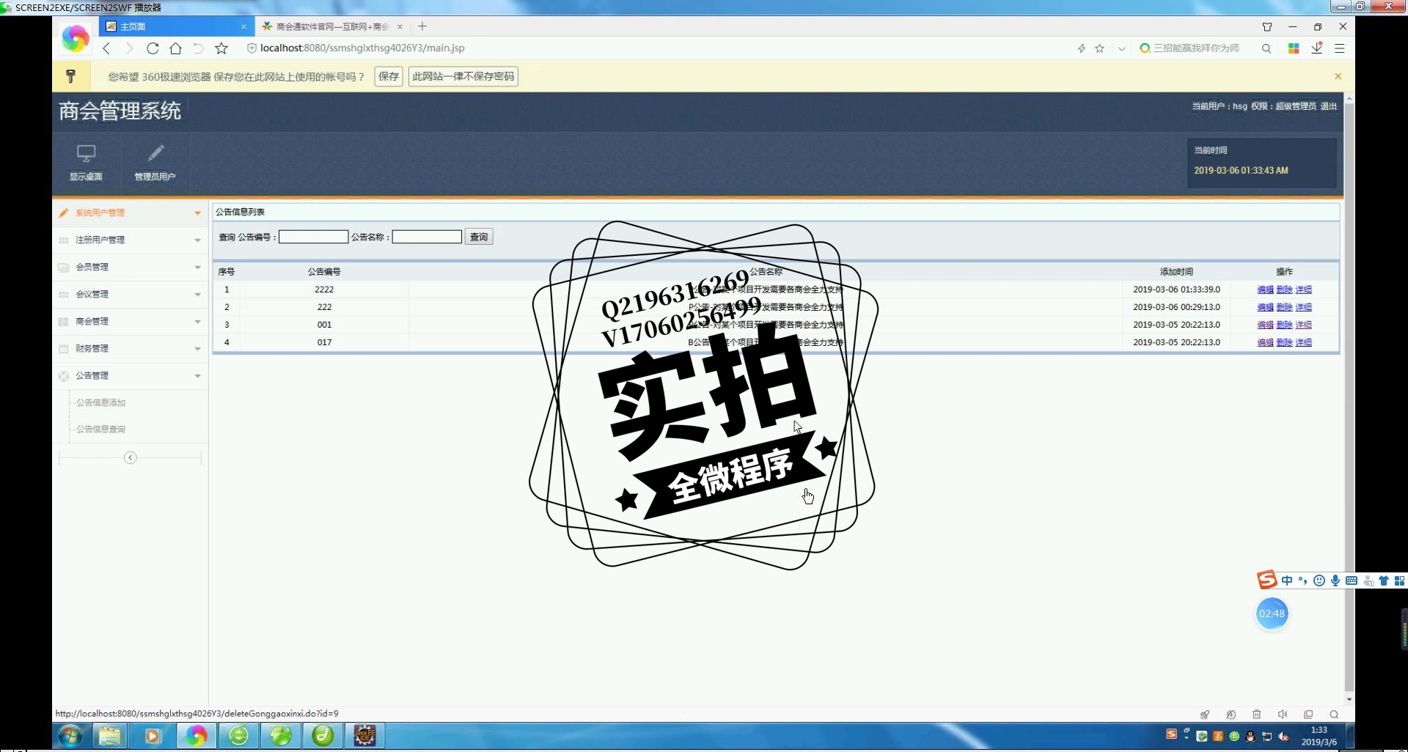Image resolution: width=1408 pixels, height=752 pixels.
Task: Open a new browser tab
Action: pos(422,26)
